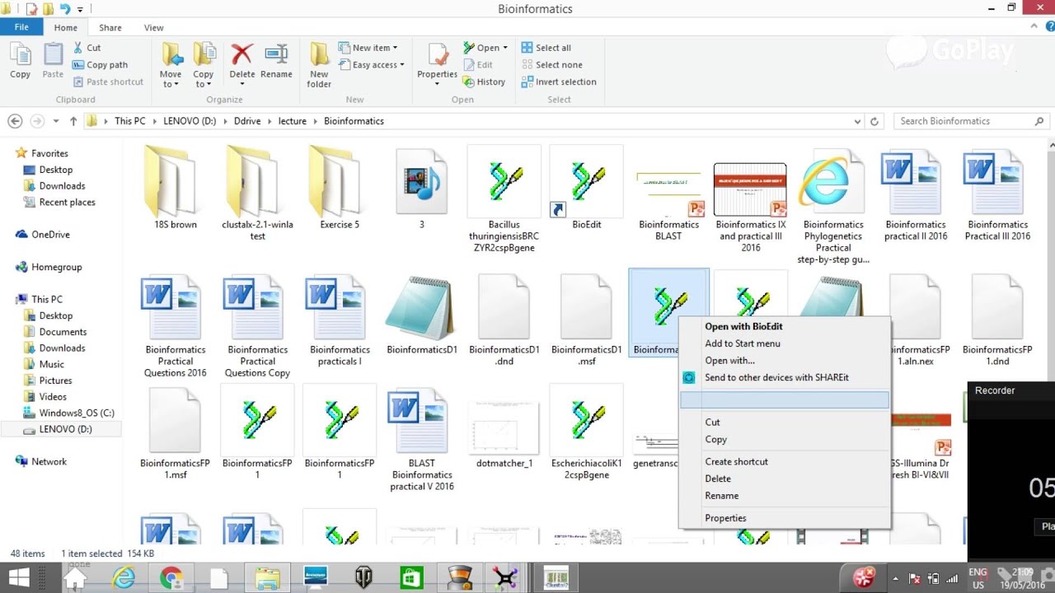Open Google Chrome from the taskbar
1055x593 pixels.
tap(171, 578)
